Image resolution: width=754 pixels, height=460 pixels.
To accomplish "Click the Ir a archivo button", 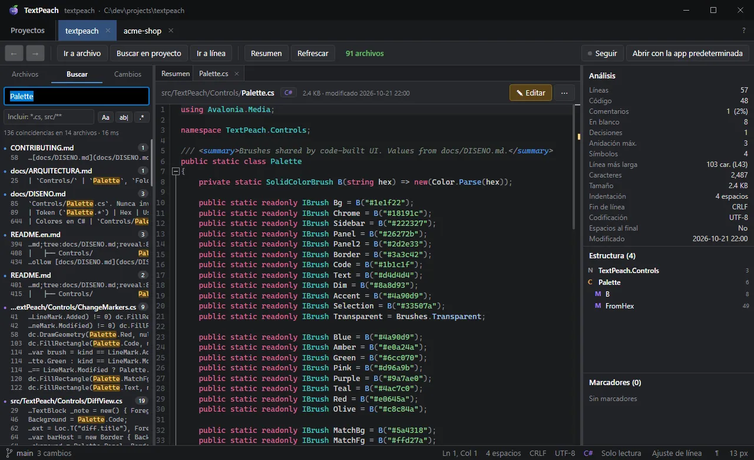I will [82, 53].
